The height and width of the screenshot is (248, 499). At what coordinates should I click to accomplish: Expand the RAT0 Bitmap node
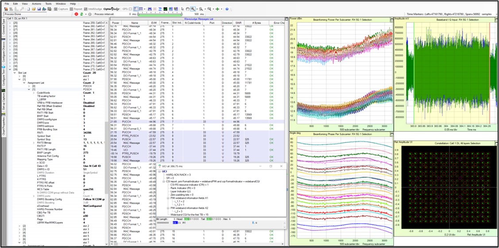pos(34,143)
